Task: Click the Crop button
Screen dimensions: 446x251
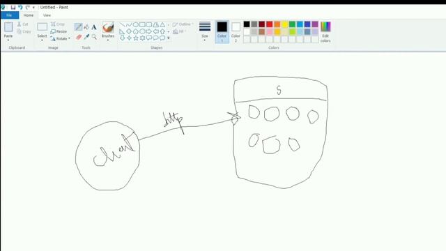Action: pos(58,24)
